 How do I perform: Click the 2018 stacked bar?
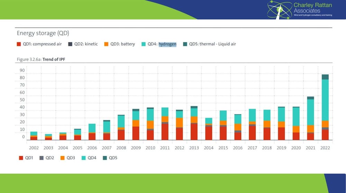click(267, 125)
